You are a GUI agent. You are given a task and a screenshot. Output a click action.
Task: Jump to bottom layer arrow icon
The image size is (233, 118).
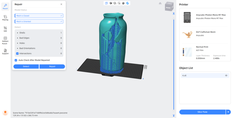coord(173,115)
